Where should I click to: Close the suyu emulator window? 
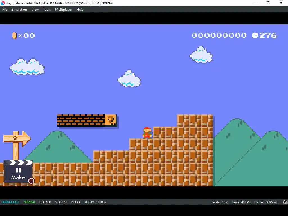tap(281, 3)
